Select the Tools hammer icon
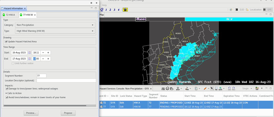Screen dimensions: 274x117 [187, 89]
